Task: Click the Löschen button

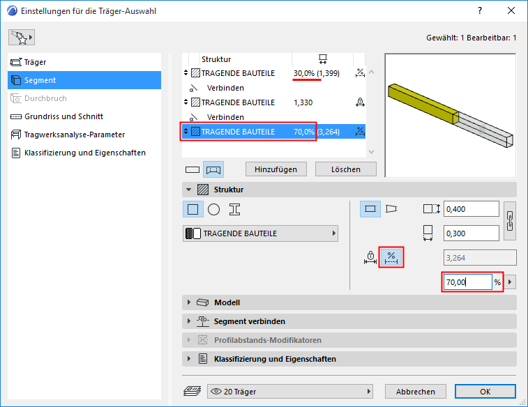Action: (x=346, y=169)
